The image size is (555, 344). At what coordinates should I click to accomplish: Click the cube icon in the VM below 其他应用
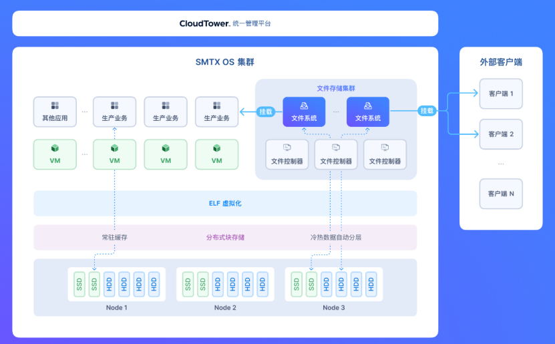point(55,148)
